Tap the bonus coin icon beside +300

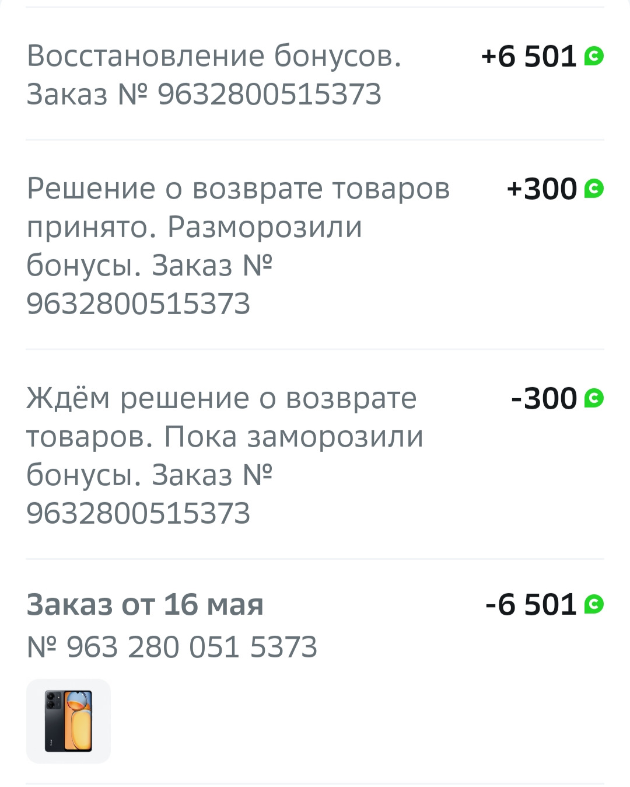click(x=594, y=189)
